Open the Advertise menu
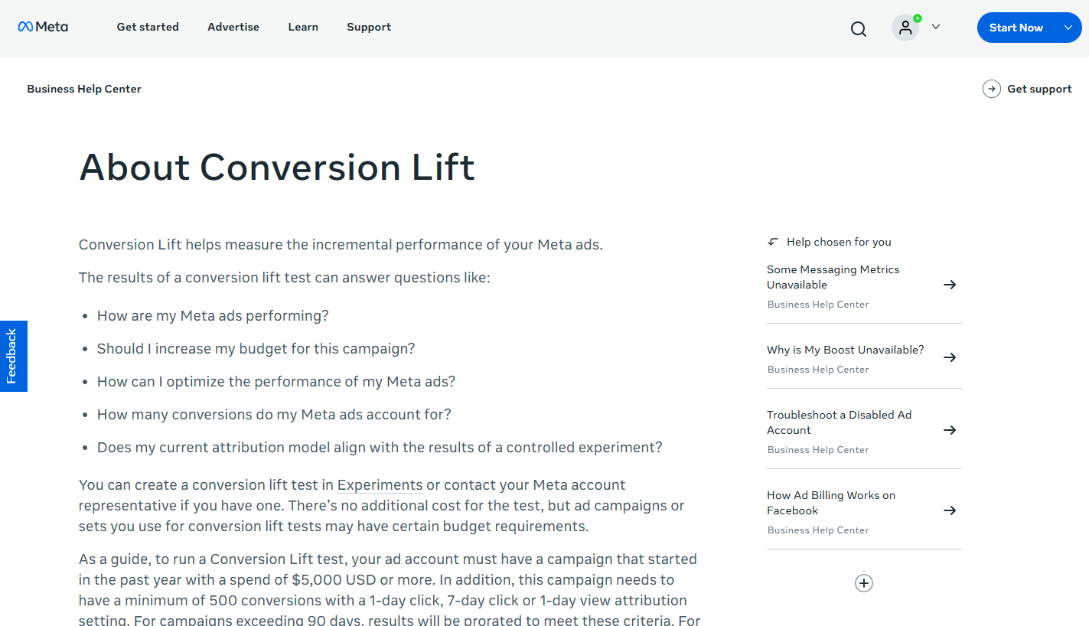The width and height of the screenshot is (1089, 626). [233, 27]
